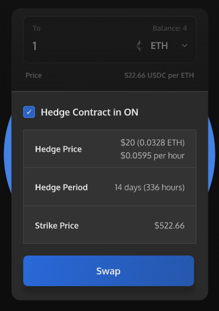Viewport: 219px width, 311px height.
Task: Select the ETH token label
Action: click(159, 46)
